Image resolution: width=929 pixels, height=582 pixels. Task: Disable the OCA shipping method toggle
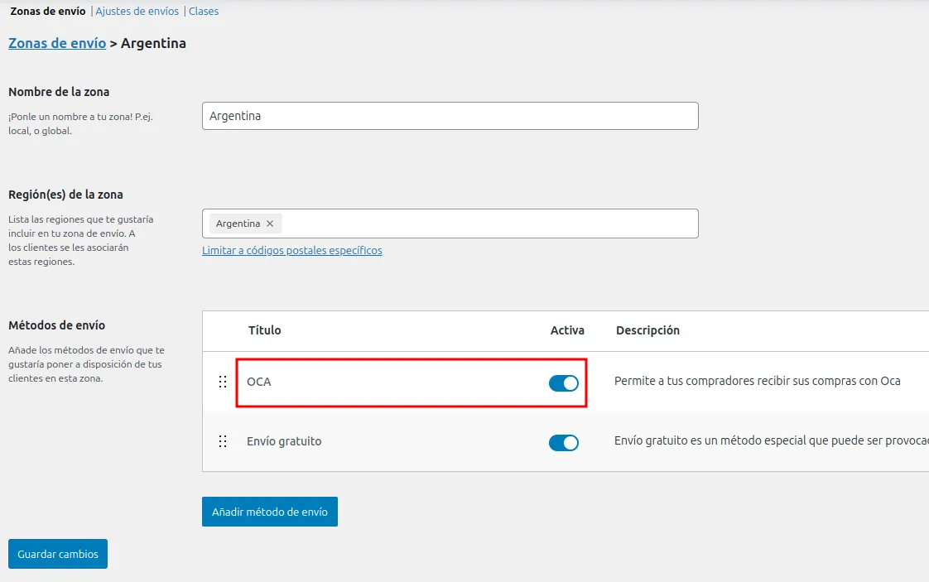[563, 382]
